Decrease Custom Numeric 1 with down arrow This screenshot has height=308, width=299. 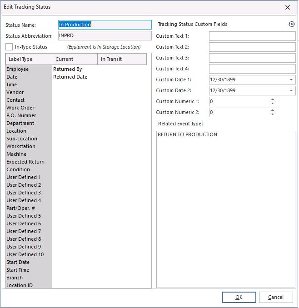coord(273,104)
